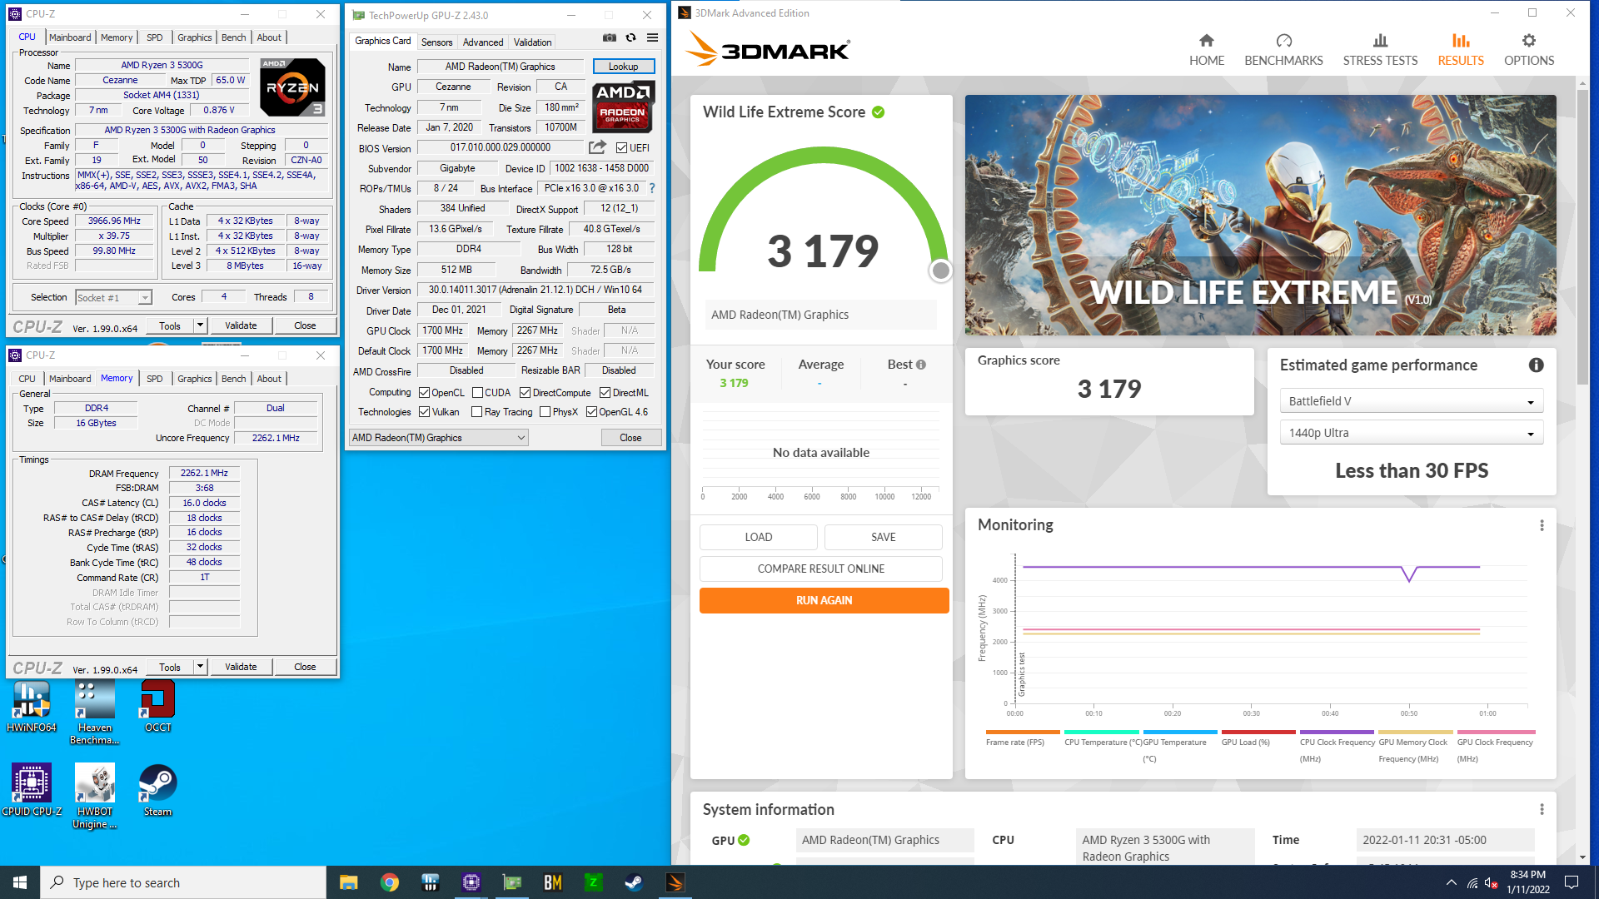This screenshot has height=899, width=1599.
Task: Switch to the SPD tab in top CPU-Z
Action: 155,37
